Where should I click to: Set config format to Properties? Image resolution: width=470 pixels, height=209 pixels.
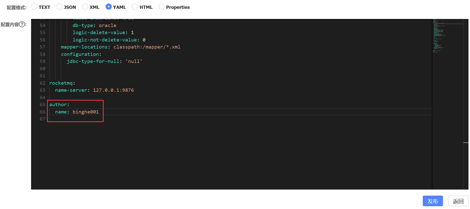pos(162,7)
